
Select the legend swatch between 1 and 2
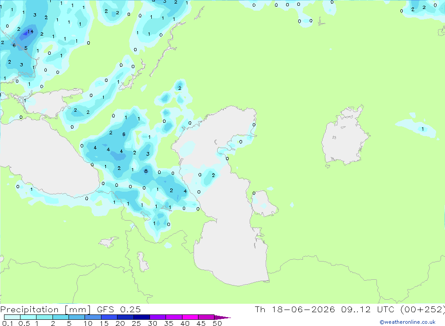coord(44,317)
